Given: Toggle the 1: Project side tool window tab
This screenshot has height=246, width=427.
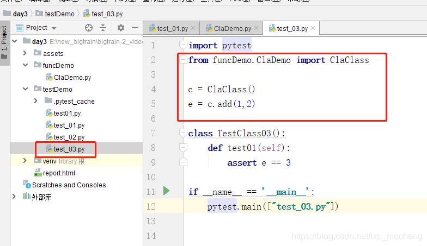Looking at the screenshot, I should [4, 43].
